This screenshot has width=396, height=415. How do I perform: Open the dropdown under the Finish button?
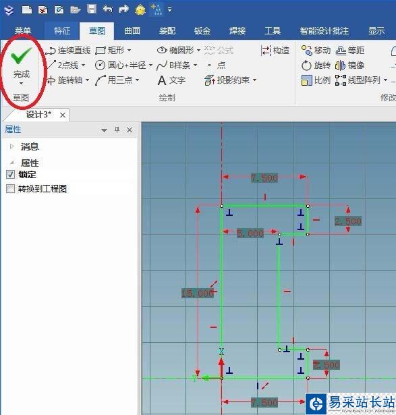click(22, 84)
